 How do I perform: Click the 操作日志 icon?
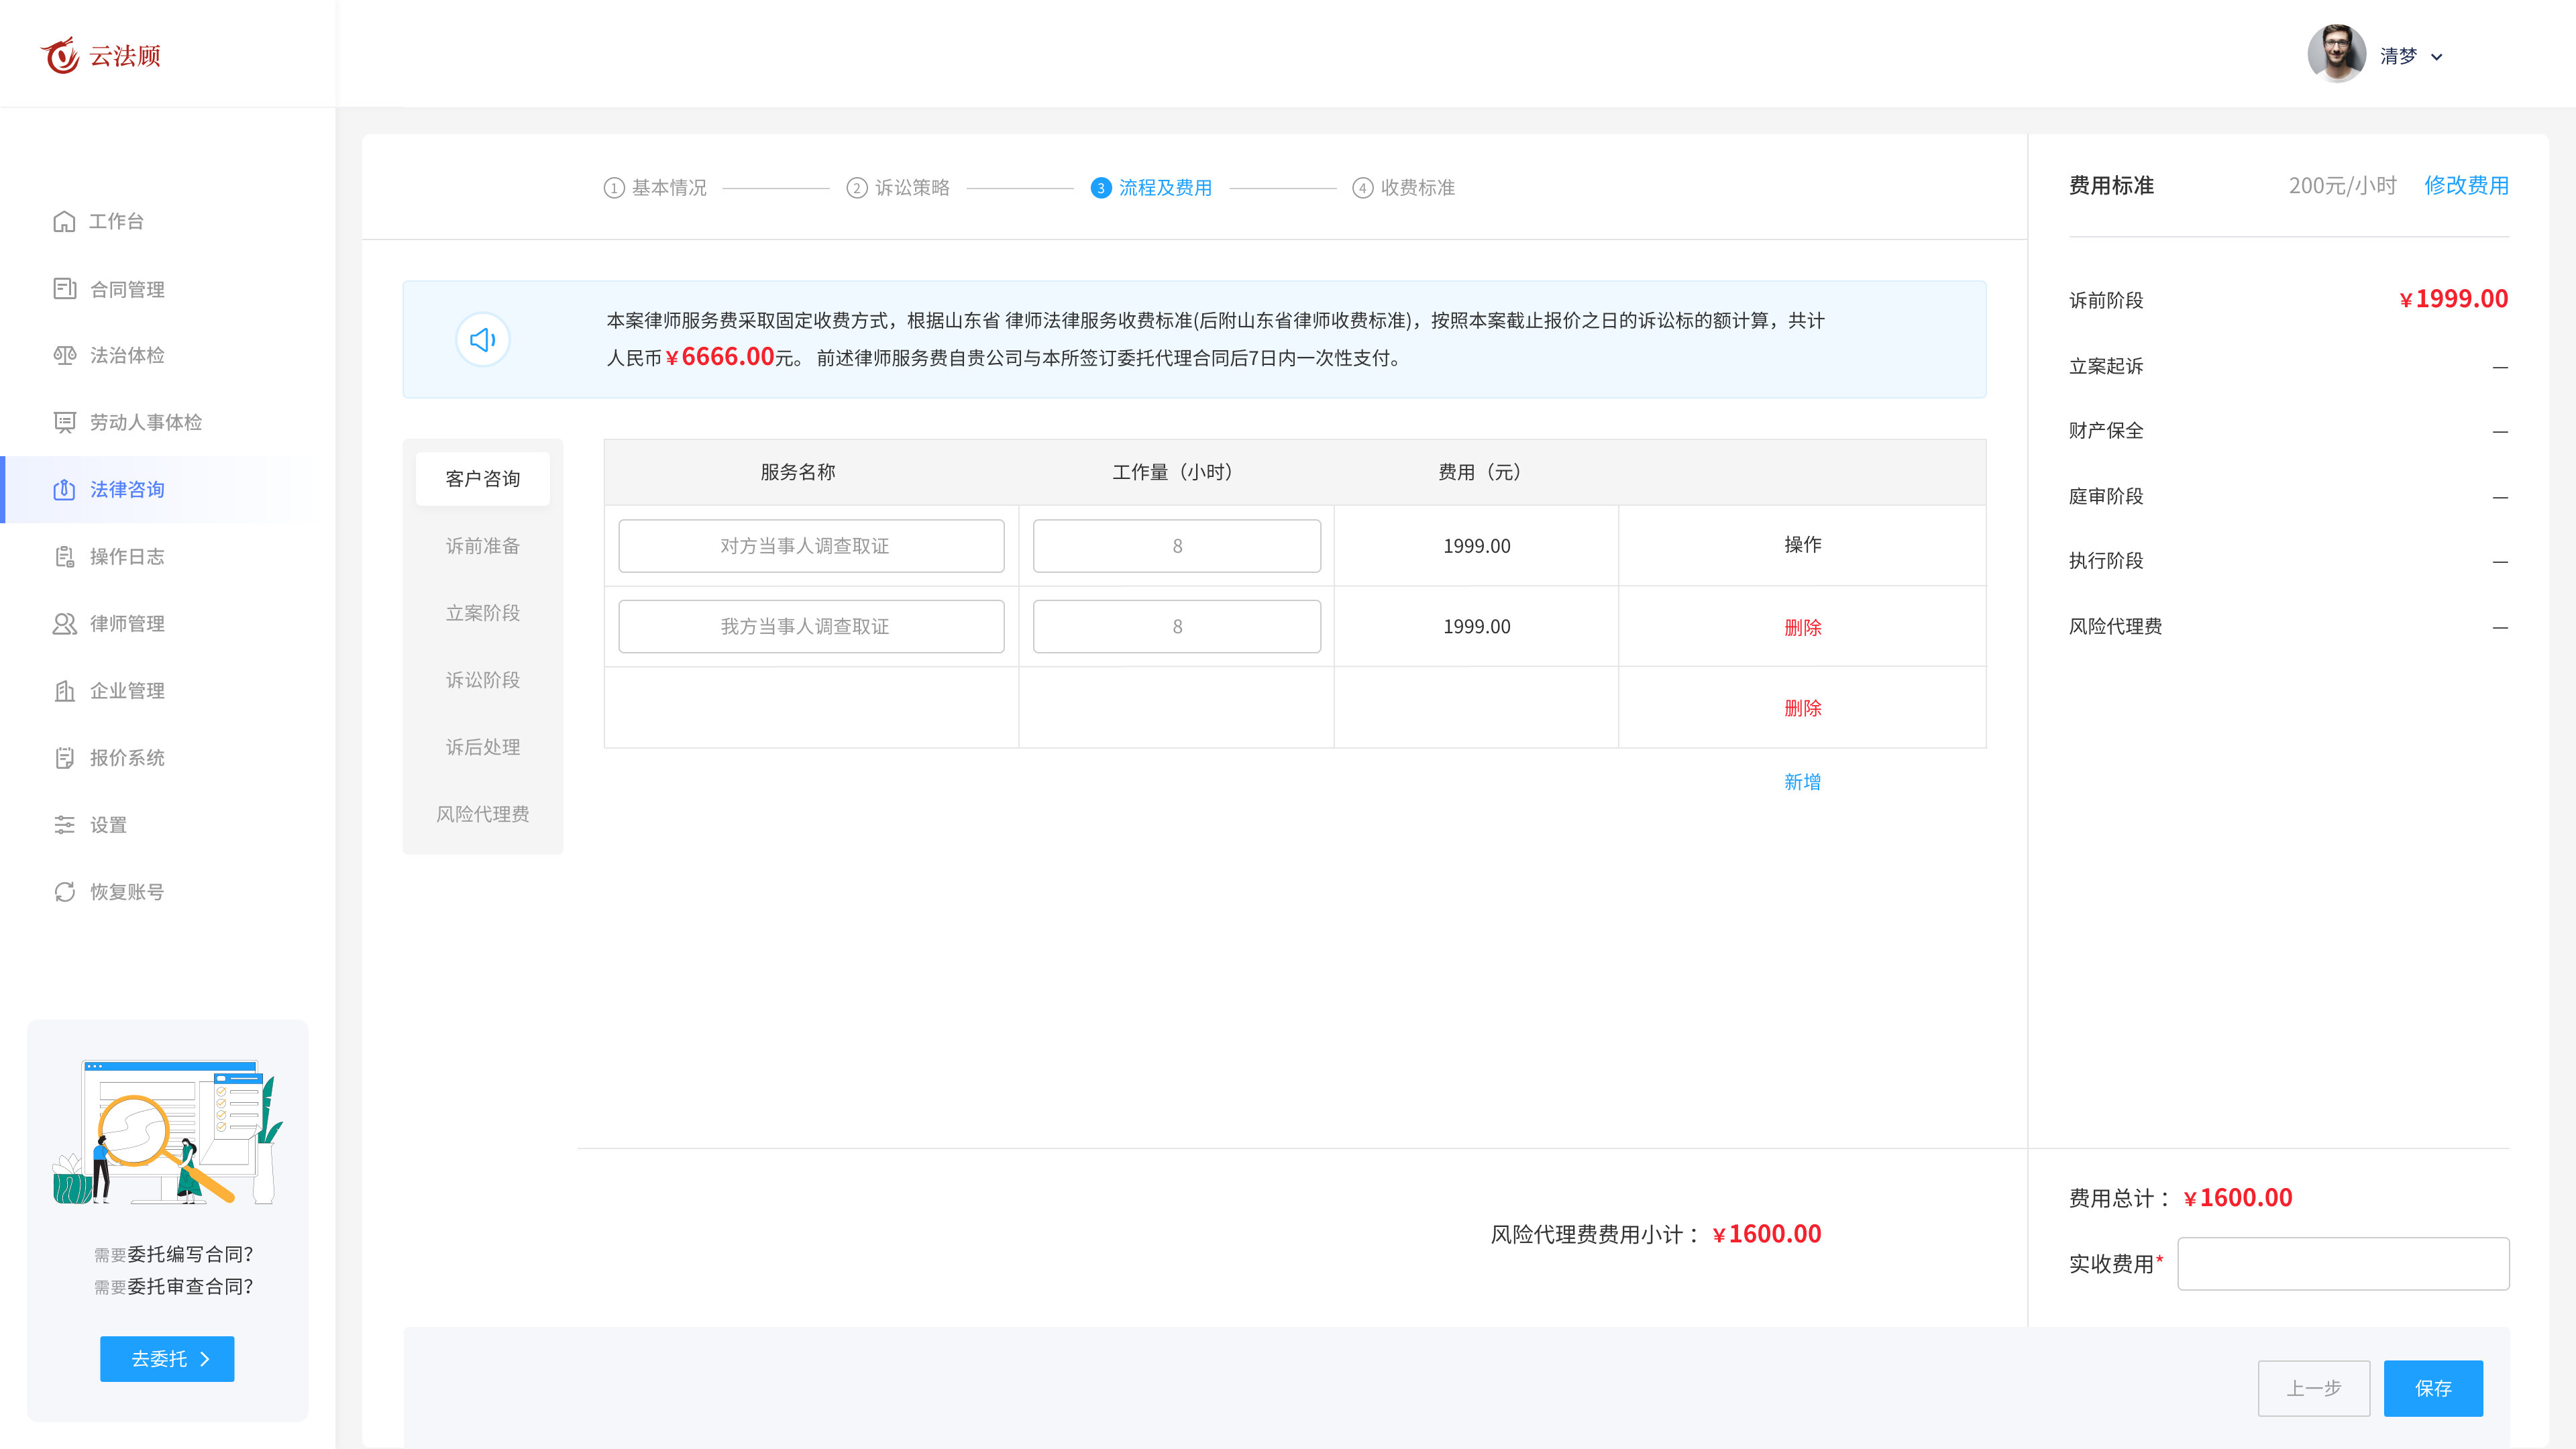tap(64, 556)
